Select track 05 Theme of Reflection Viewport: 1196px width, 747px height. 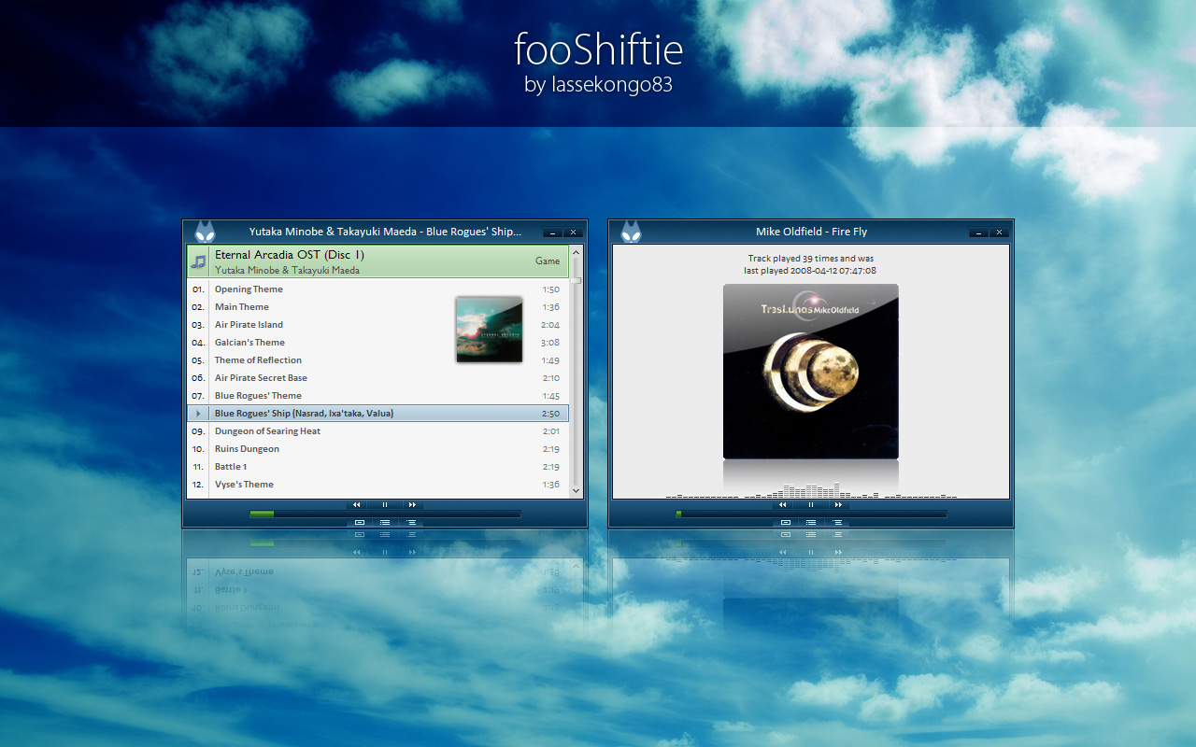(378, 360)
